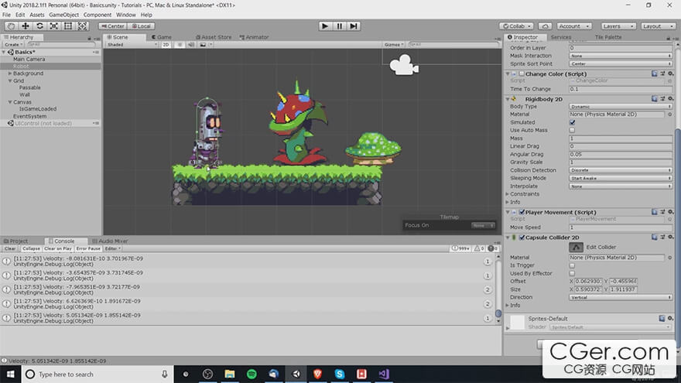Toggle pivot Center button

(112, 26)
